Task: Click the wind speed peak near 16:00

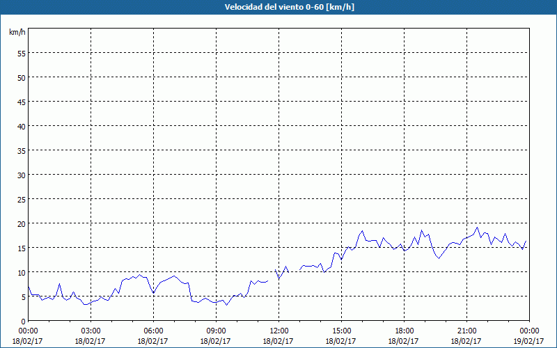Action: pos(362,231)
